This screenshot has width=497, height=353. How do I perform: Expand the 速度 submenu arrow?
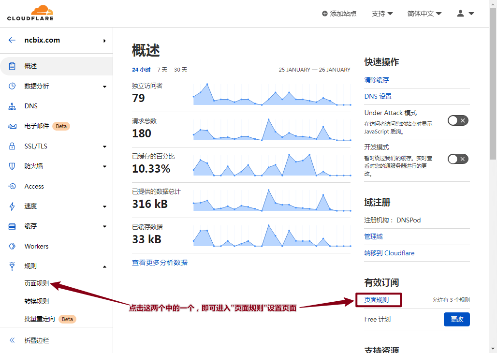coord(104,206)
